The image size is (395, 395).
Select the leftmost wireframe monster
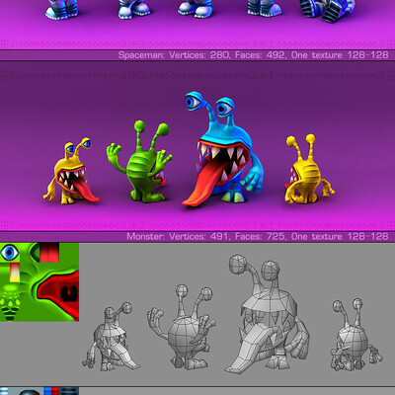[x=111, y=336]
